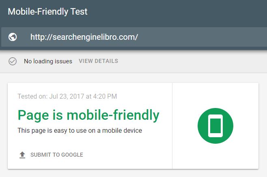Submit the page via SUBMIT TO GOOGLE
Screen dimensions: 267x177
[57, 155]
